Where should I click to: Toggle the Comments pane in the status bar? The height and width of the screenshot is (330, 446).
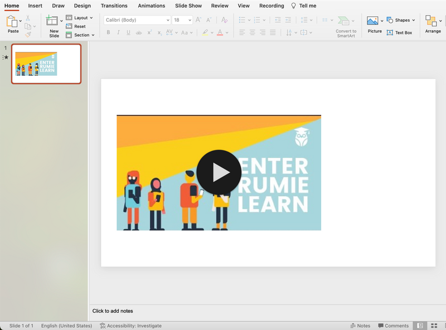coord(394,326)
